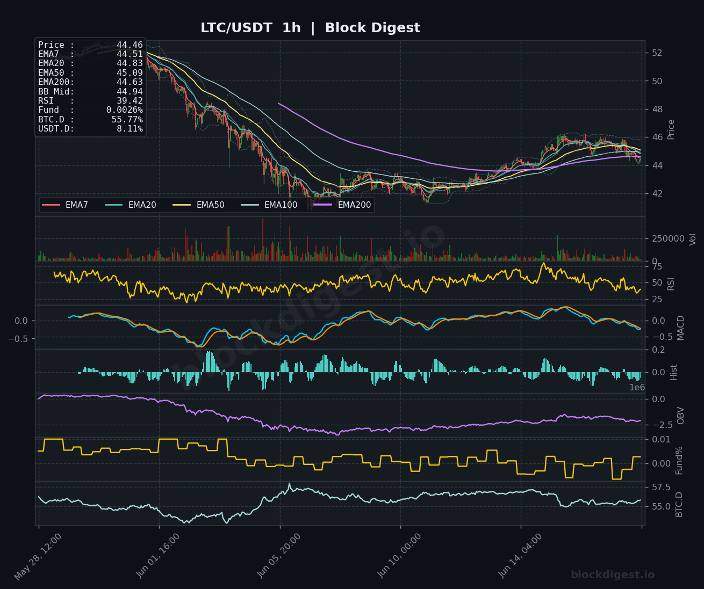Click the red EMA7 legend line swatch
704x589 pixels.
pos(51,205)
